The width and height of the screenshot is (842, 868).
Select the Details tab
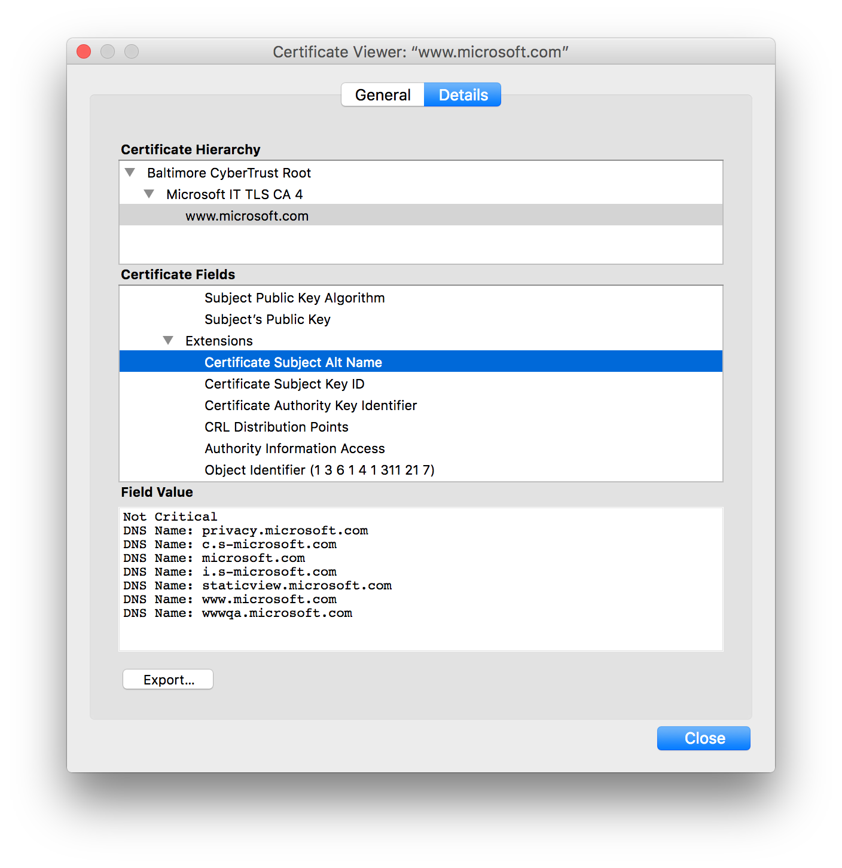click(463, 94)
